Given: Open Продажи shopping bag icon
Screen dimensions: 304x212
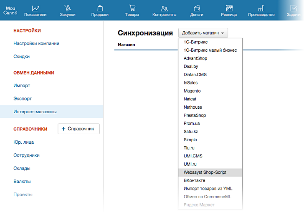Looking at the screenshot, I should pyautogui.click(x=100, y=8).
